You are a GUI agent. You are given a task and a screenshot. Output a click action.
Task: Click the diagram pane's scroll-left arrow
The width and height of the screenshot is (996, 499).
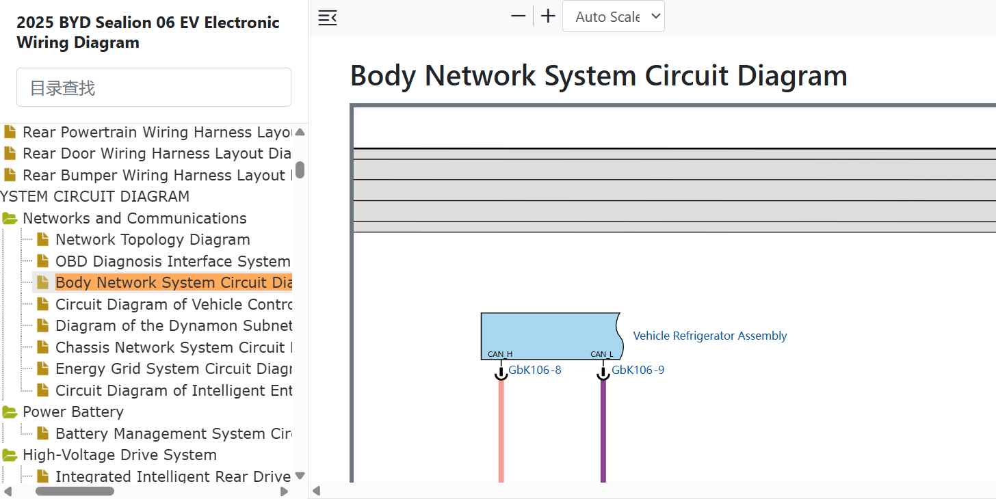316,491
